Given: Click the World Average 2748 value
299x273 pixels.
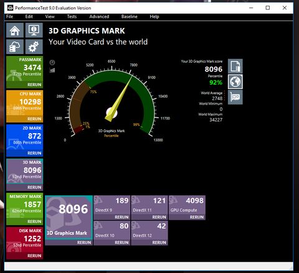Looking at the screenshot, I should click(217, 98).
